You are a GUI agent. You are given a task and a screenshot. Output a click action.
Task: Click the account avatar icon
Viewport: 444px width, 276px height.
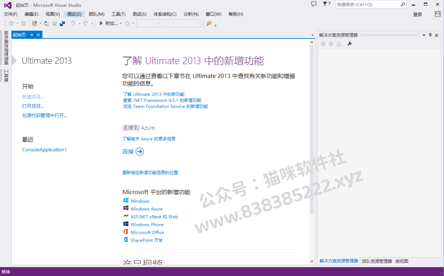point(437,14)
